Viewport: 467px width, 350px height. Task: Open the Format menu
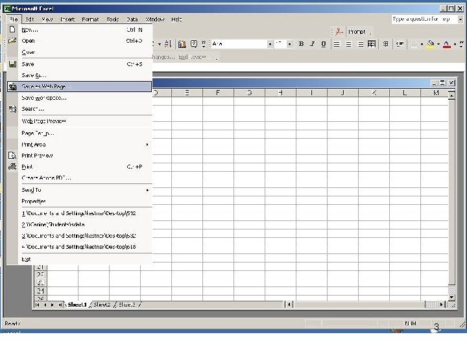(x=90, y=19)
